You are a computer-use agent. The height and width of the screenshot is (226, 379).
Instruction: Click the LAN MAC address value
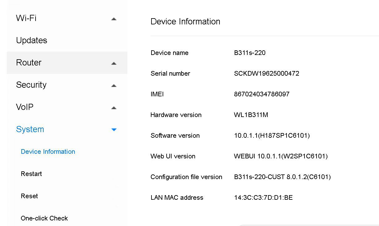[x=263, y=197]
